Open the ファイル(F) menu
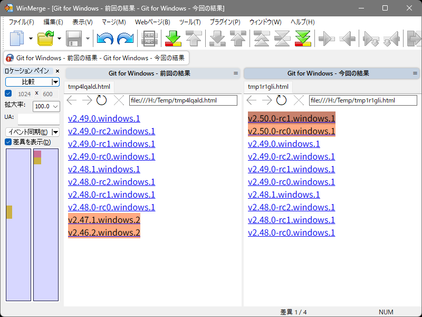Screen dimensions: 422x317 [x=22, y=22]
